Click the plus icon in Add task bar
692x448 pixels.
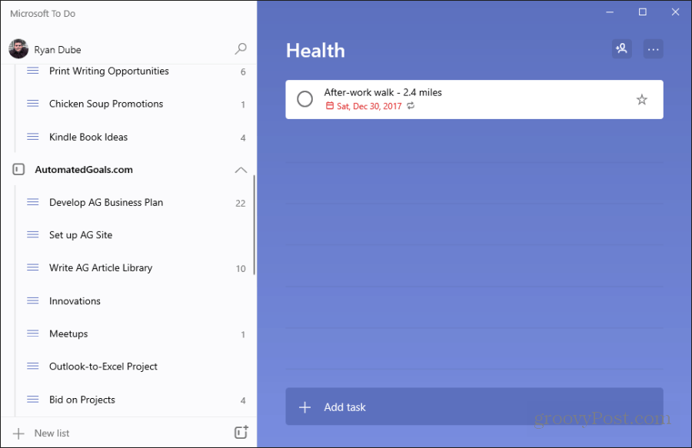point(304,407)
